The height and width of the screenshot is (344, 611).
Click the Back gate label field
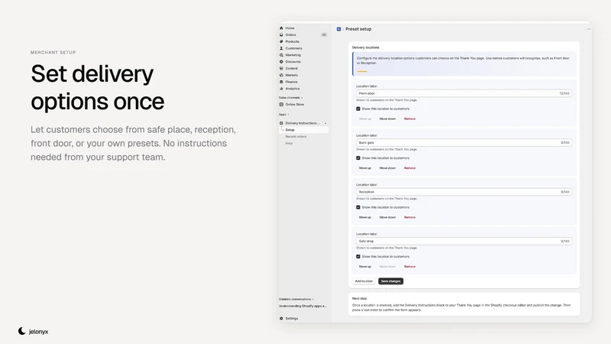pyautogui.click(x=464, y=142)
